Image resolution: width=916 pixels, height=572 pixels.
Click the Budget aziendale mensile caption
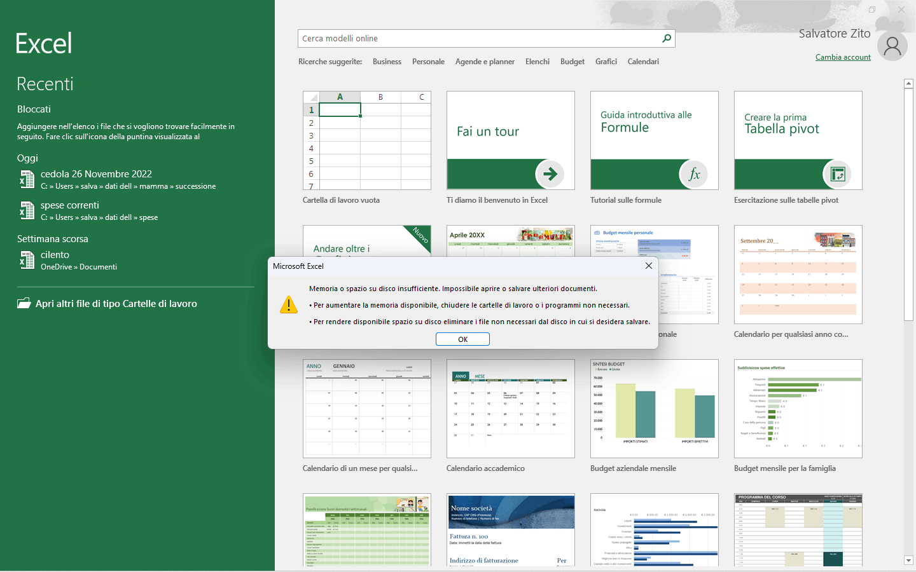633,468
